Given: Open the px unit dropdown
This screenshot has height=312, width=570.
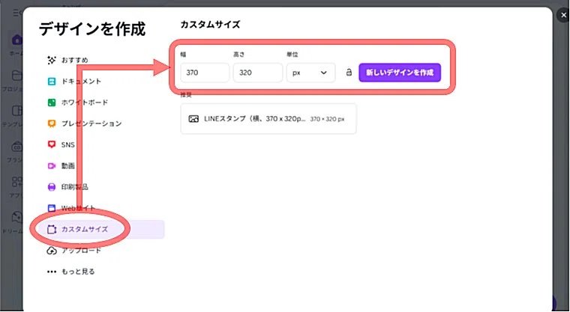Looking at the screenshot, I should 310,73.
